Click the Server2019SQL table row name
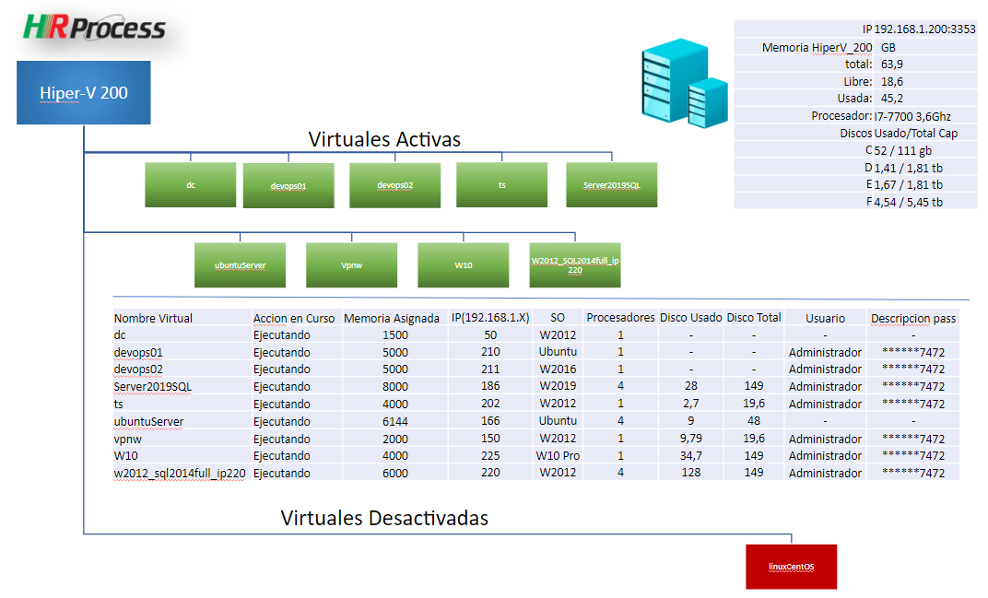This screenshot has height=598, width=988. click(153, 387)
